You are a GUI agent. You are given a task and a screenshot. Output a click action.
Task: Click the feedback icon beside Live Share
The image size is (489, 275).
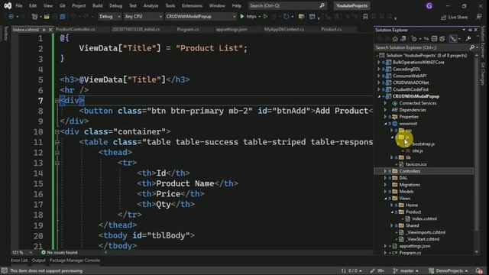point(479,17)
